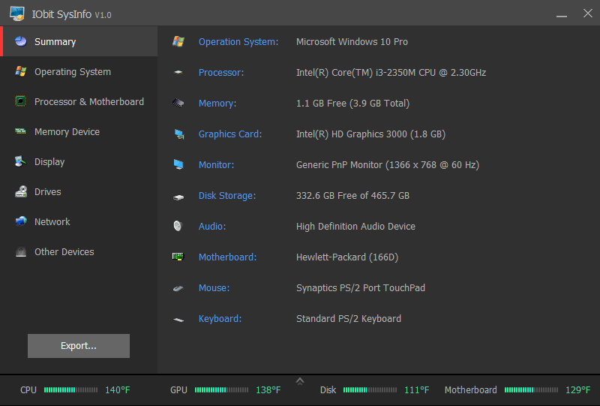Click the 140°F CPU temperature reading
This screenshot has height=406, width=600.
pyautogui.click(x=118, y=390)
